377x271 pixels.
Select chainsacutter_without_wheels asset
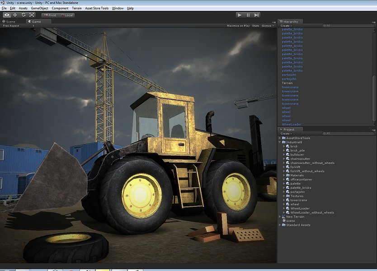point(312,163)
